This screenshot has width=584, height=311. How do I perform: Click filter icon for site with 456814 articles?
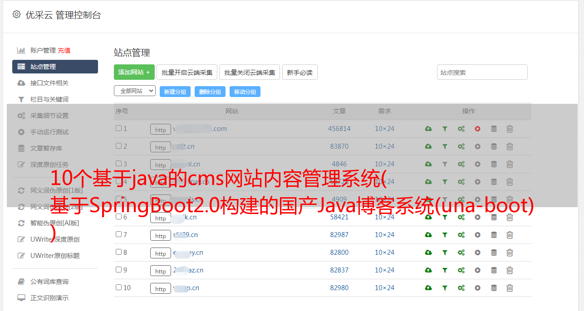click(445, 129)
